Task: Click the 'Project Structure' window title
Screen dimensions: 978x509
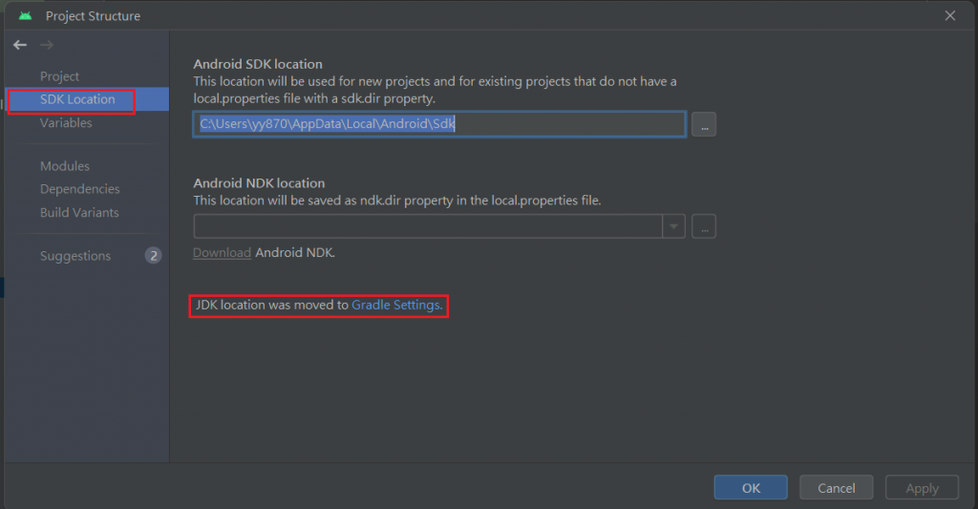Action: point(93,16)
